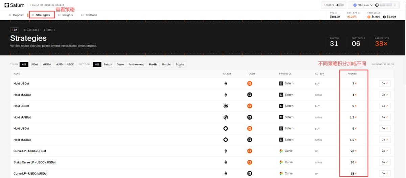Click the NAME column header
406x178 pixels.
coord(17,74)
